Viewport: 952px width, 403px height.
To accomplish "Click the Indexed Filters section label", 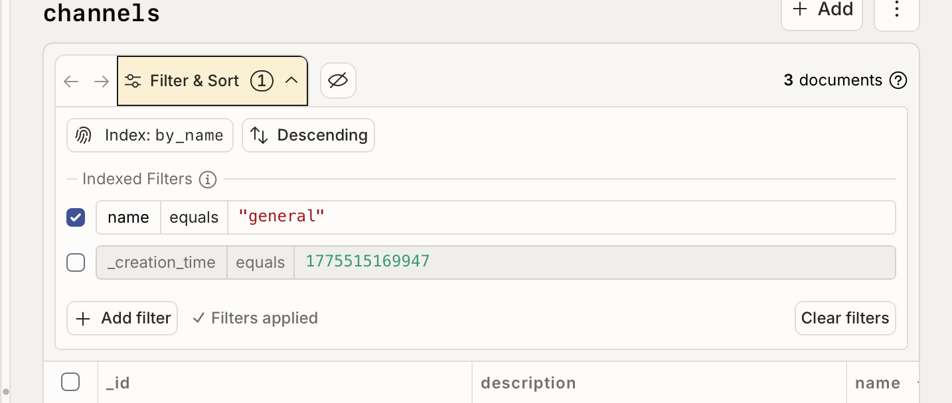I will tap(137, 180).
